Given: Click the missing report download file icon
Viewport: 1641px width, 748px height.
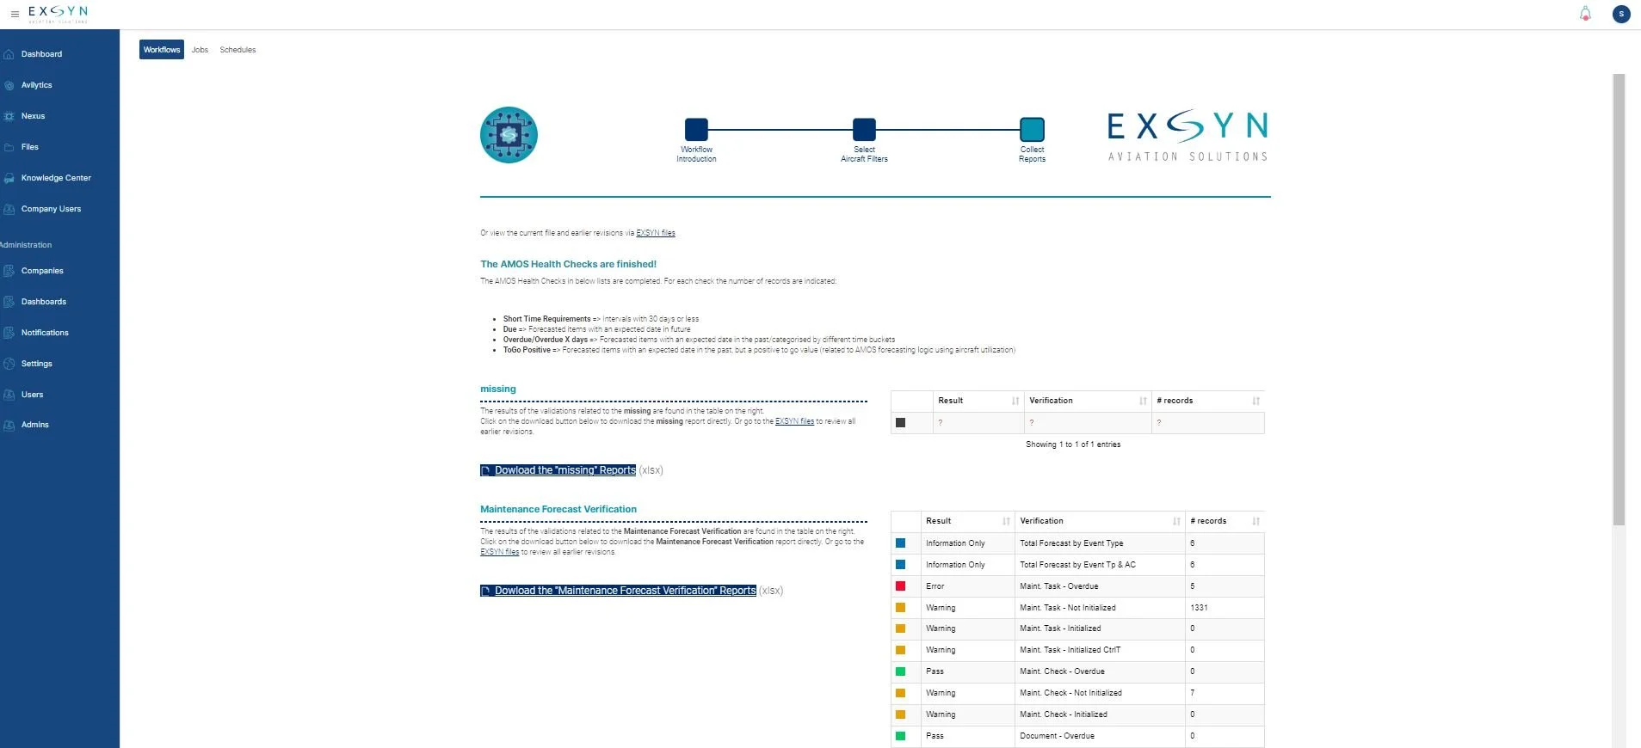Looking at the screenshot, I should pyautogui.click(x=486, y=470).
